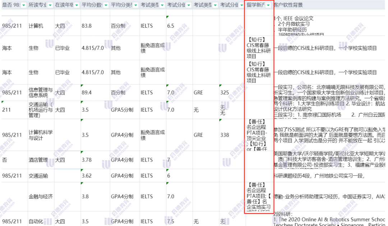Select the GRE score cell 338
Image resolution: width=388 pixels, height=226 pixels.
click(x=232, y=135)
